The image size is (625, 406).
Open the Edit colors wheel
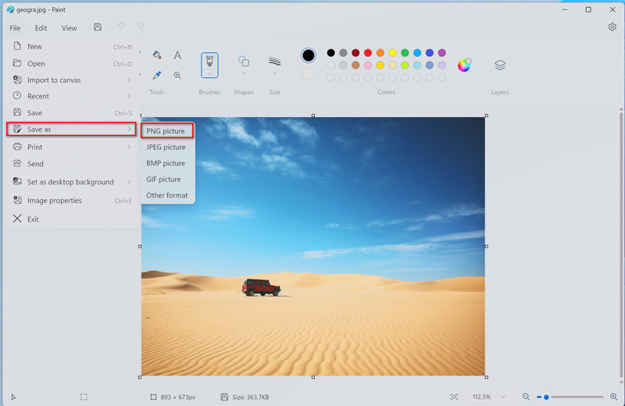point(464,65)
